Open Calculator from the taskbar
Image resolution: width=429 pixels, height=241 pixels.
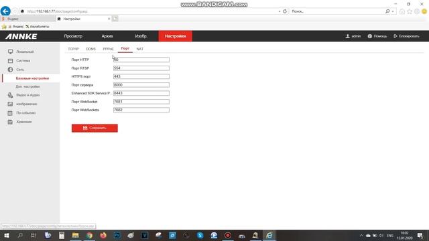62,235
